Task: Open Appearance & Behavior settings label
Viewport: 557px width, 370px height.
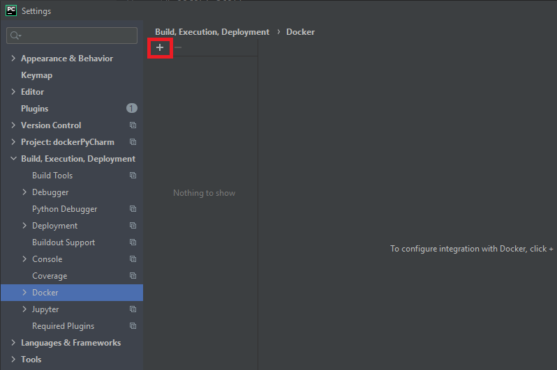Action: pos(67,59)
